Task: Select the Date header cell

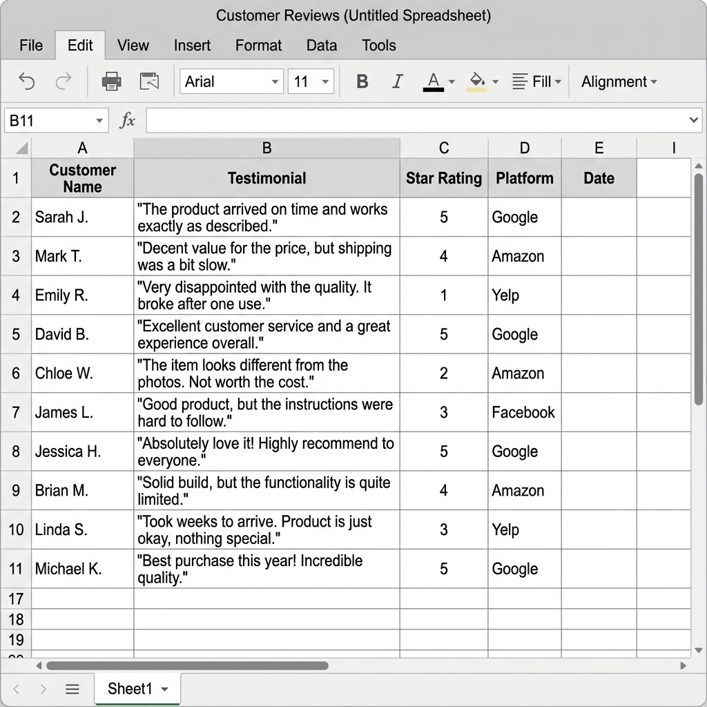Action: pos(599,178)
